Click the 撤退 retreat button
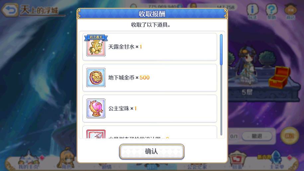Screen dimensions: 304x171 click(257, 136)
